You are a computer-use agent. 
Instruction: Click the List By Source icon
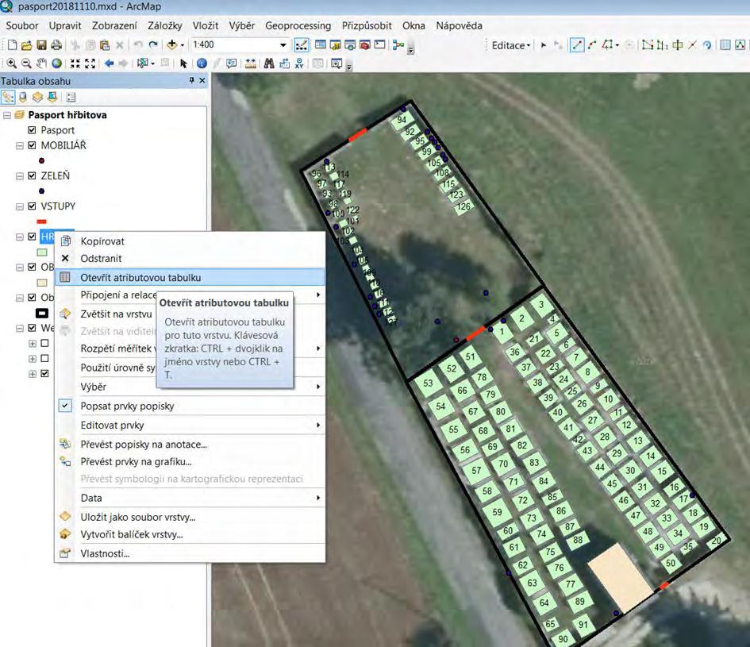(22, 98)
